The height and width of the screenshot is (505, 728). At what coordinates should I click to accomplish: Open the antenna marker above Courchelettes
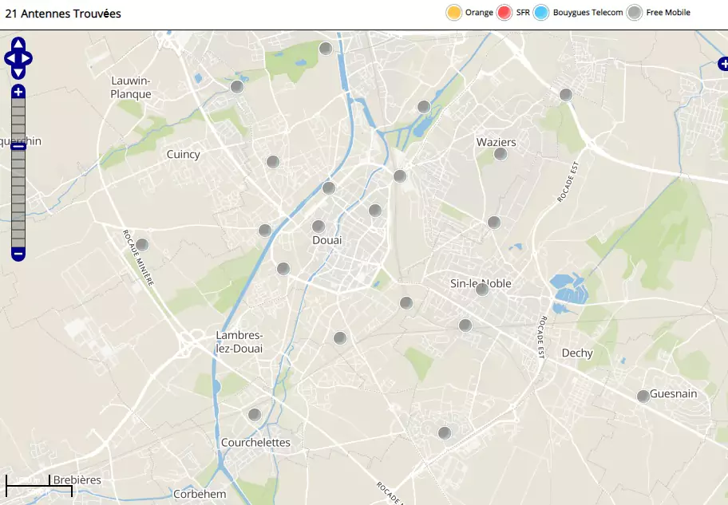pos(255,415)
